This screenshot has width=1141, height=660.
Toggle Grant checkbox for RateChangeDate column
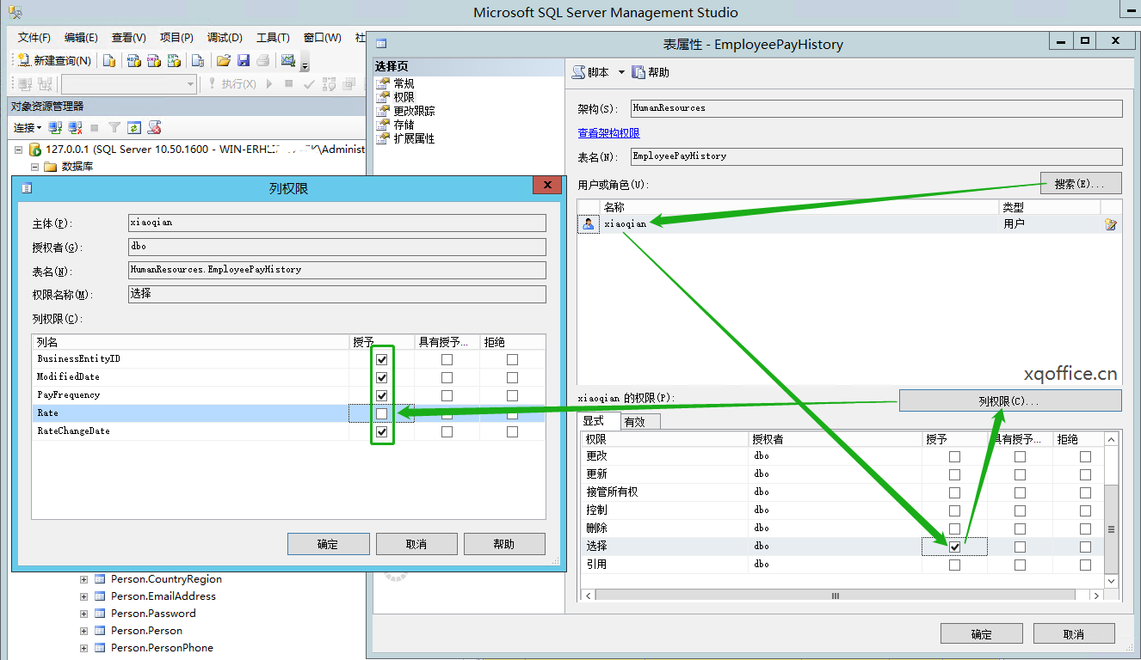click(382, 431)
